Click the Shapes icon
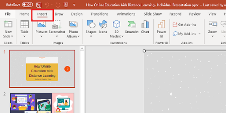Viewport: 226px width, 113px height. click(91, 24)
